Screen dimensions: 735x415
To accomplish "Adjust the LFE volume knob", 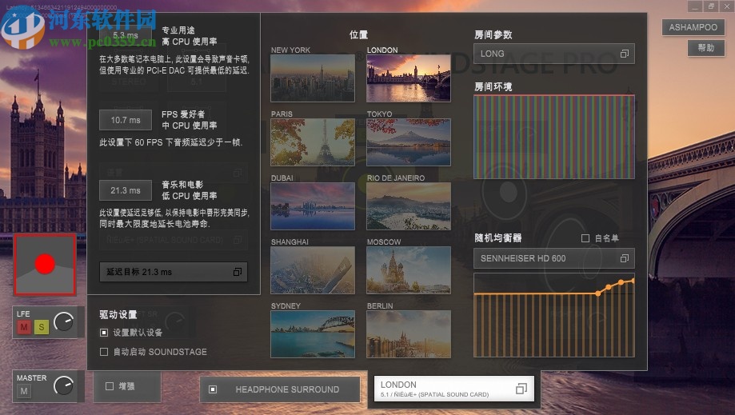I will pyautogui.click(x=64, y=321).
